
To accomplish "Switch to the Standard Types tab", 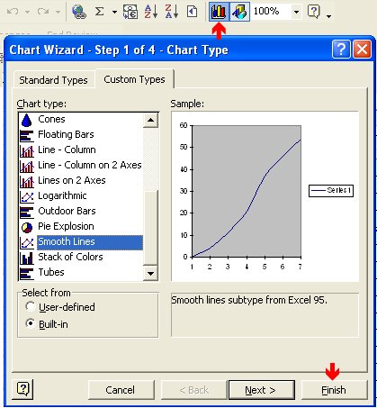I will pos(53,80).
